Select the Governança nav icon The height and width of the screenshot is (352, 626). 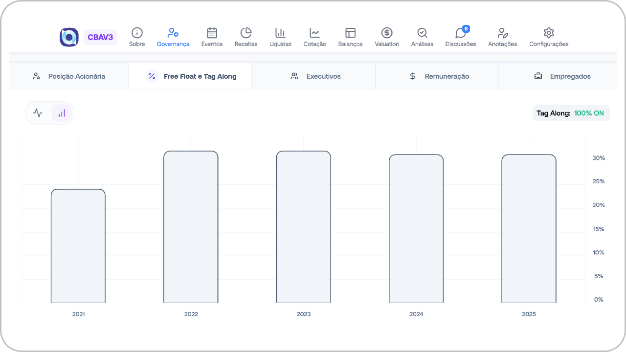tap(173, 33)
